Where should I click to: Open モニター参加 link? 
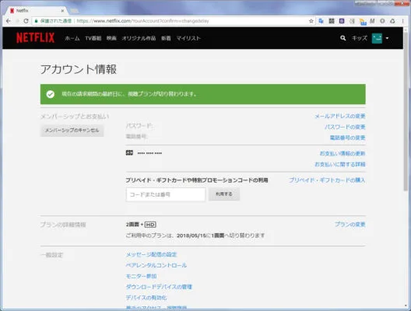[141, 276]
